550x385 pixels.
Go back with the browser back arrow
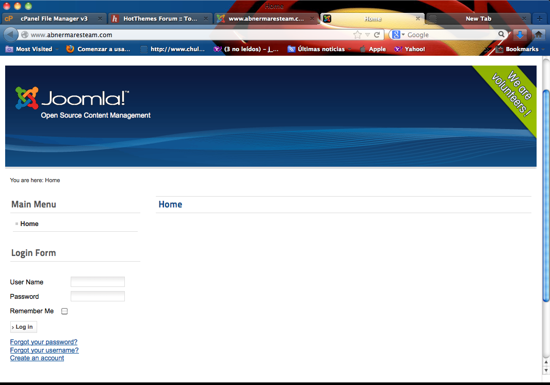tap(10, 35)
